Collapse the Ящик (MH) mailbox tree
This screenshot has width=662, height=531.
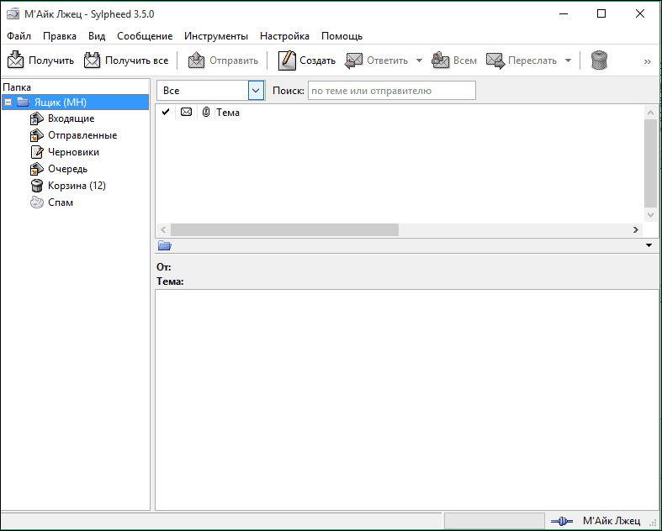(8, 103)
